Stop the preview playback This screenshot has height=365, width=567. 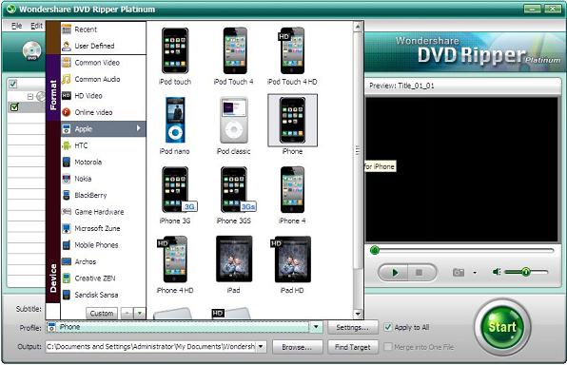420,273
